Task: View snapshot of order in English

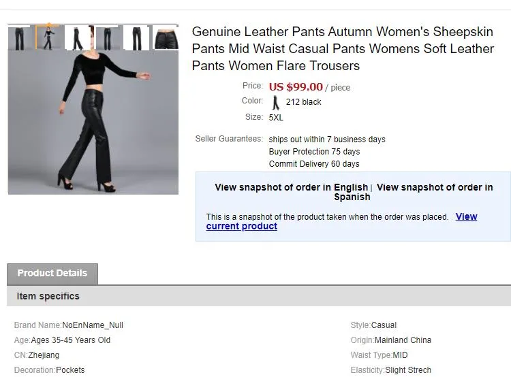Action: [291, 187]
